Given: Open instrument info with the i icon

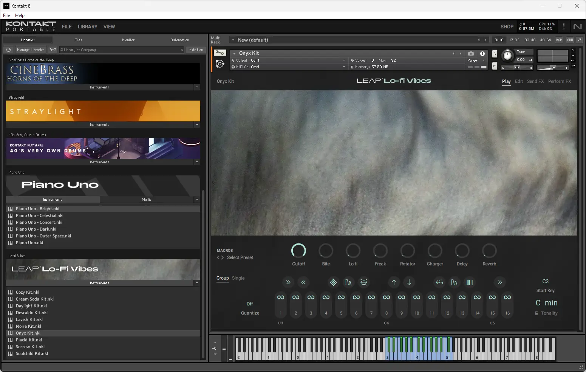Looking at the screenshot, I should (x=482, y=53).
